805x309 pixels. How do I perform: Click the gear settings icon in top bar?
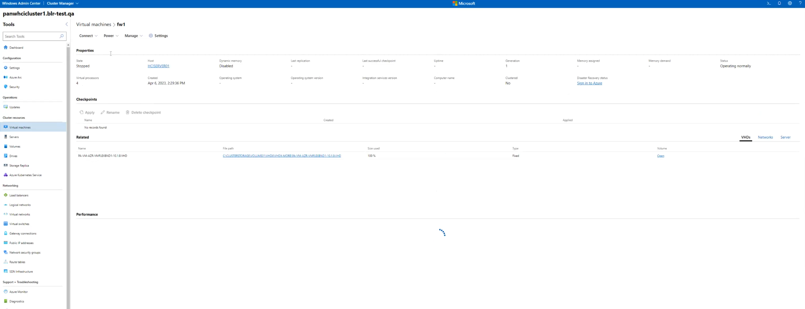(x=790, y=3)
